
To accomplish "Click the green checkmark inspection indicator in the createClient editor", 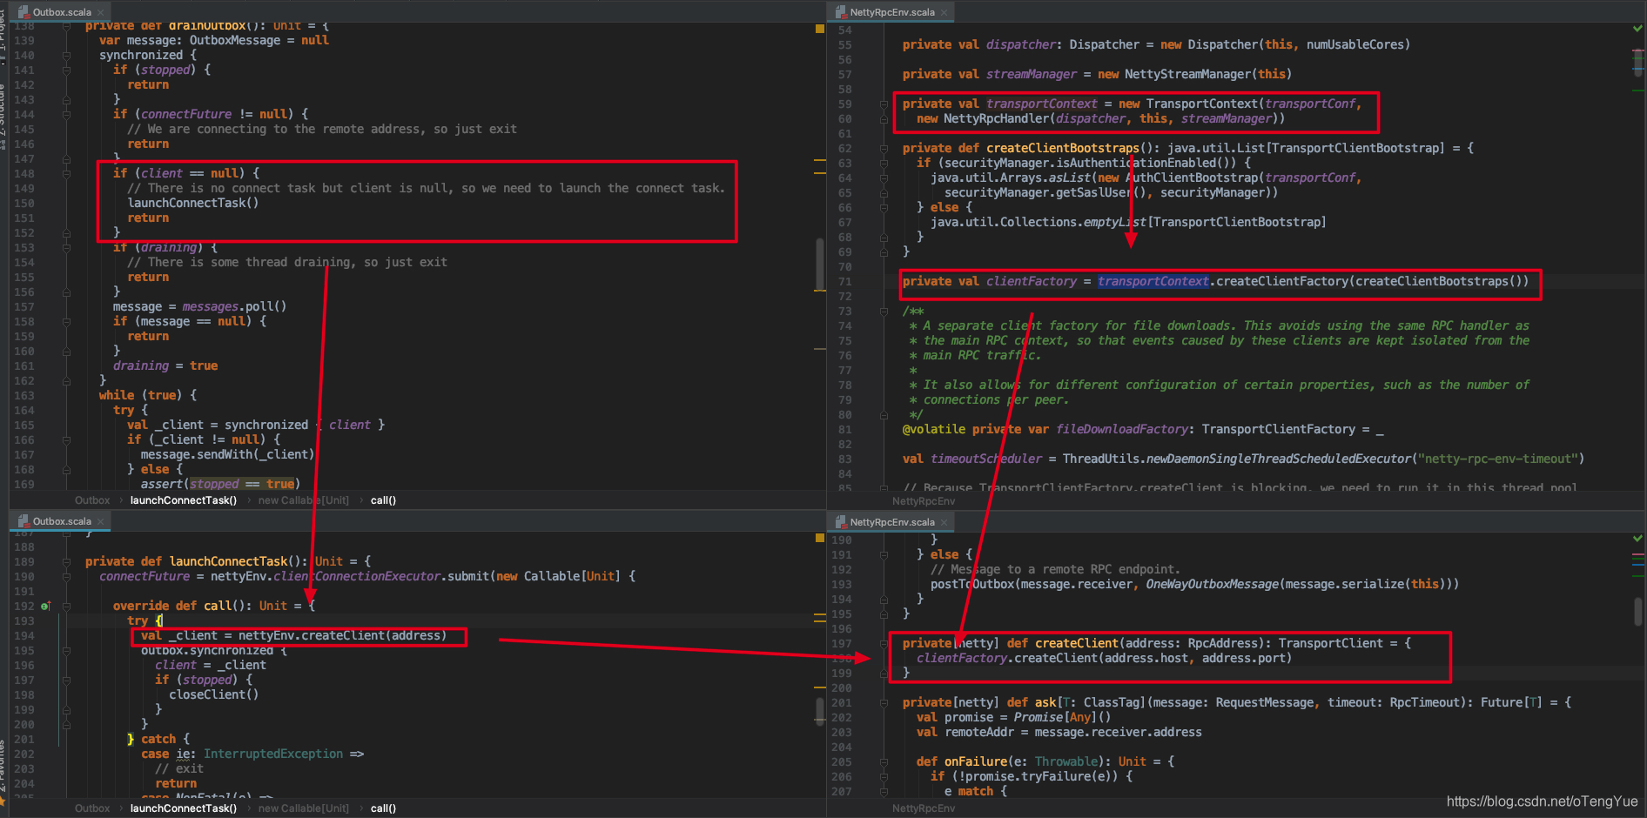I will [x=1637, y=539].
